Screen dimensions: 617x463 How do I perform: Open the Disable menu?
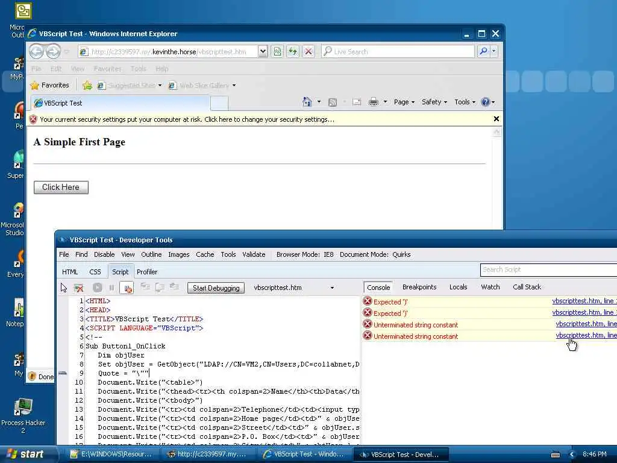coord(104,254)
